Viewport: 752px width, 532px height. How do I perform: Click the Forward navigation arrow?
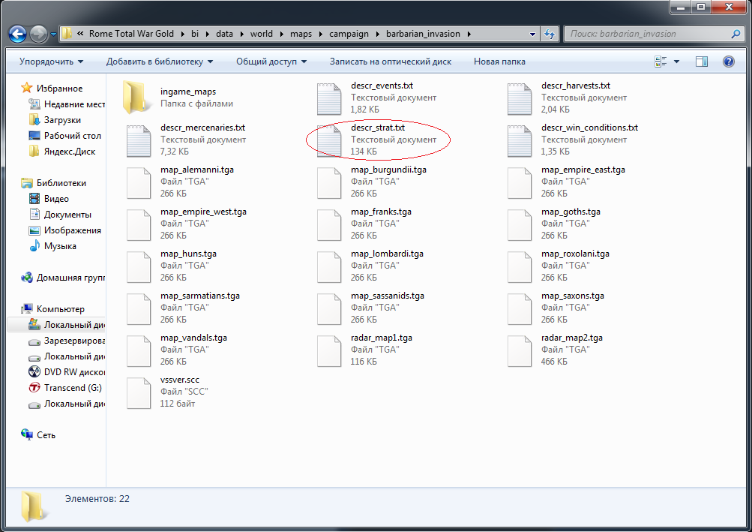click(x=38, y=34)
